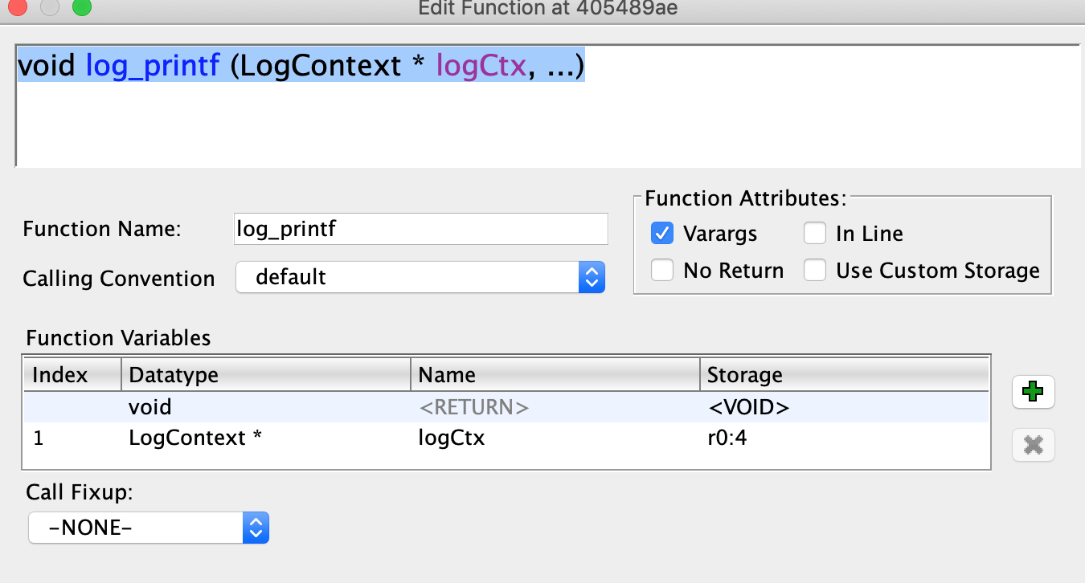
Task: Click the r0:4 storage cell
Action: [727, 438]
